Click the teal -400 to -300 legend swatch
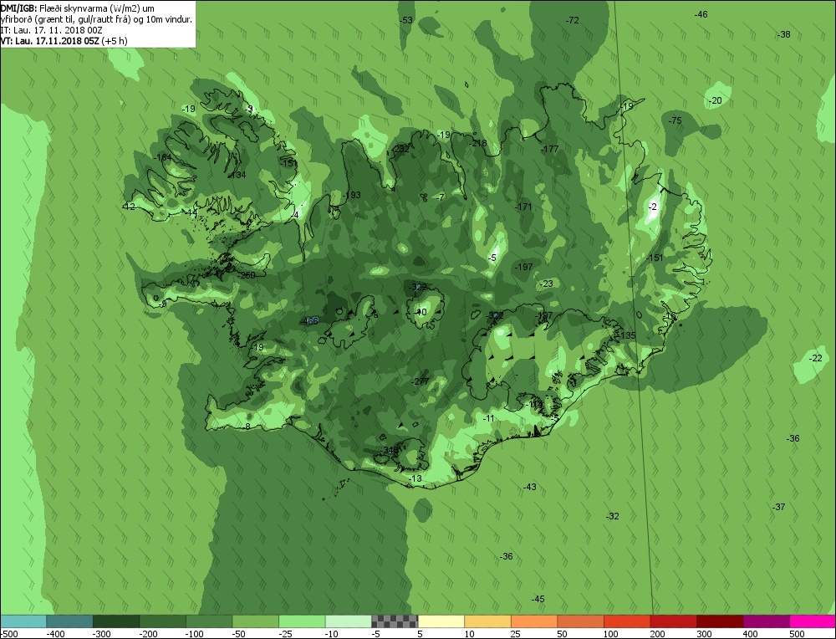The height and width of the screenshot is (639, 836). tap(69, 621)
